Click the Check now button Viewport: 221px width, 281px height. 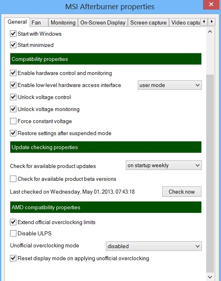pos(182,192)
